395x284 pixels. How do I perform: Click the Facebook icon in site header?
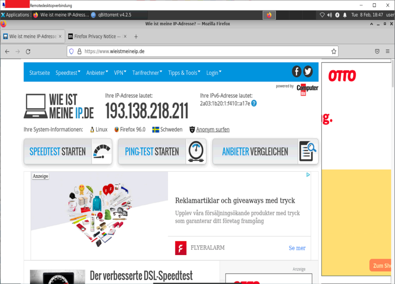296,71
